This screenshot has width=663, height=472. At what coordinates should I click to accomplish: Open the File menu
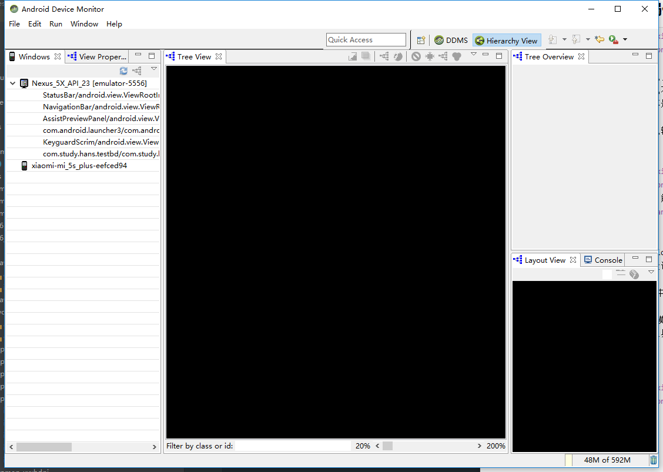[14, 24]
